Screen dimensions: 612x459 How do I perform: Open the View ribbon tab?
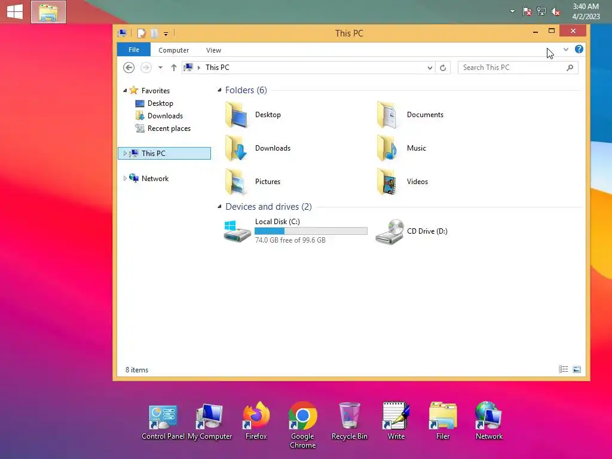pyautogui.click(x=213, y=50)
